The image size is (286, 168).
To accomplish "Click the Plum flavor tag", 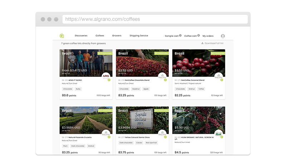I will click(x=65, y=146).
